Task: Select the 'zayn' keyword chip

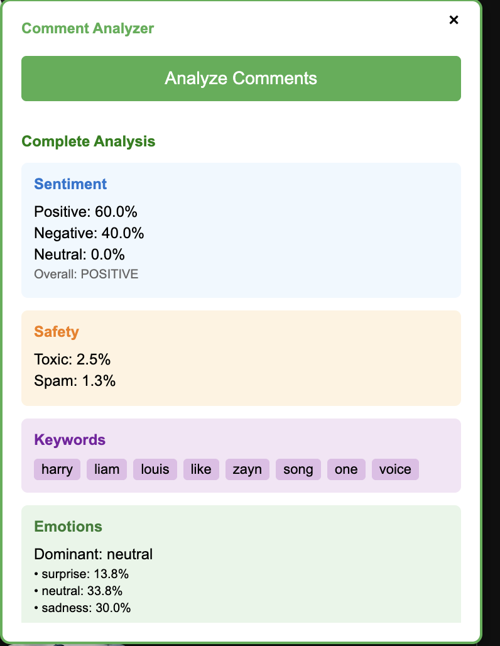Action: (x=247, y=469)
